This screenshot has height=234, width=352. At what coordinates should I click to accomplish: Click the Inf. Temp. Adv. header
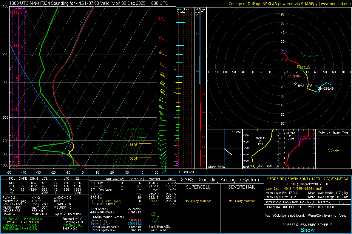200,12
